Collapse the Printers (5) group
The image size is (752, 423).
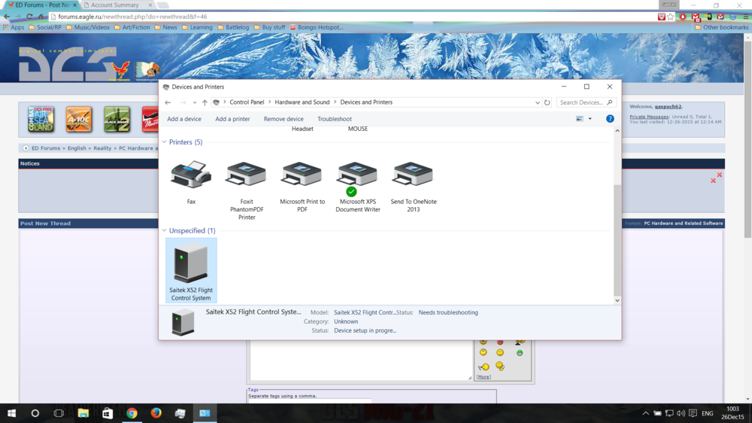tap(165, 142)
